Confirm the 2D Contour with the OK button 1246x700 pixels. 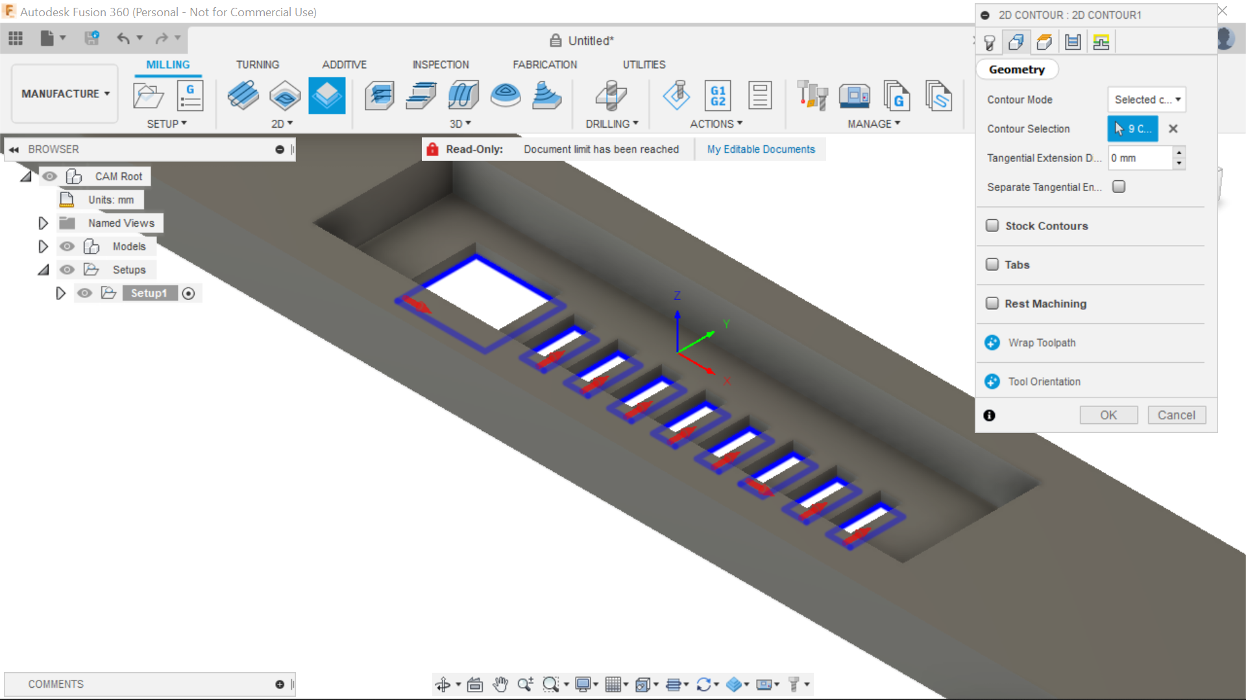1108,415
